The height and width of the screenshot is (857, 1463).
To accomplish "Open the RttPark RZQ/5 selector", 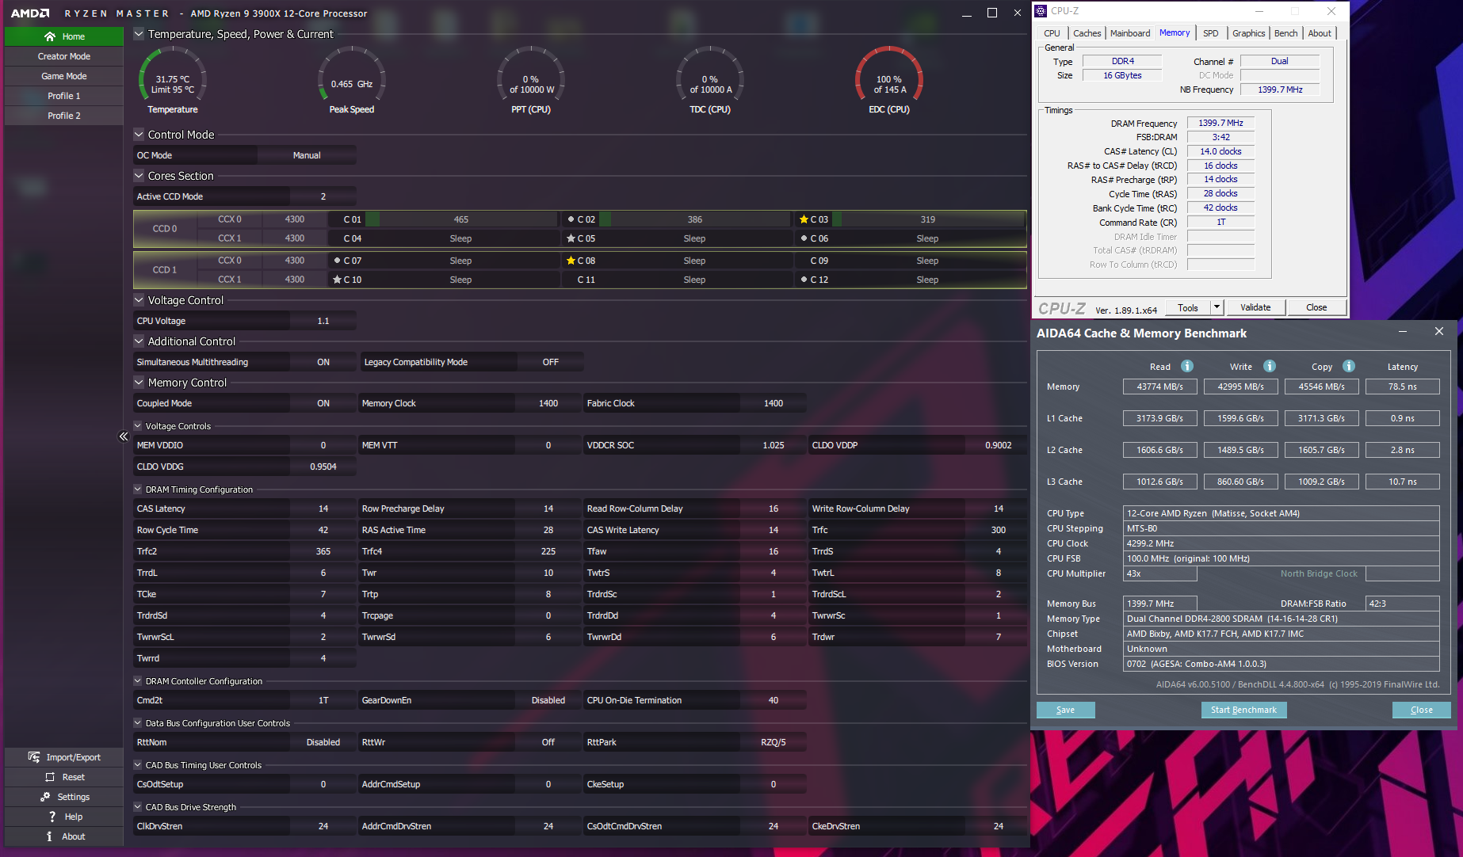I will point(774,742).
